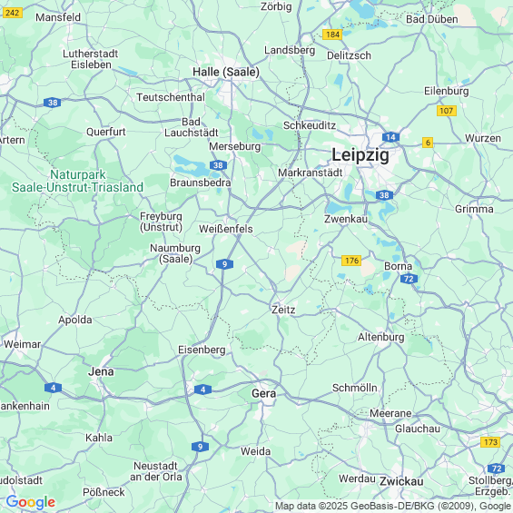
Task: Select the Zwickau city label
Action: point(401,481)
